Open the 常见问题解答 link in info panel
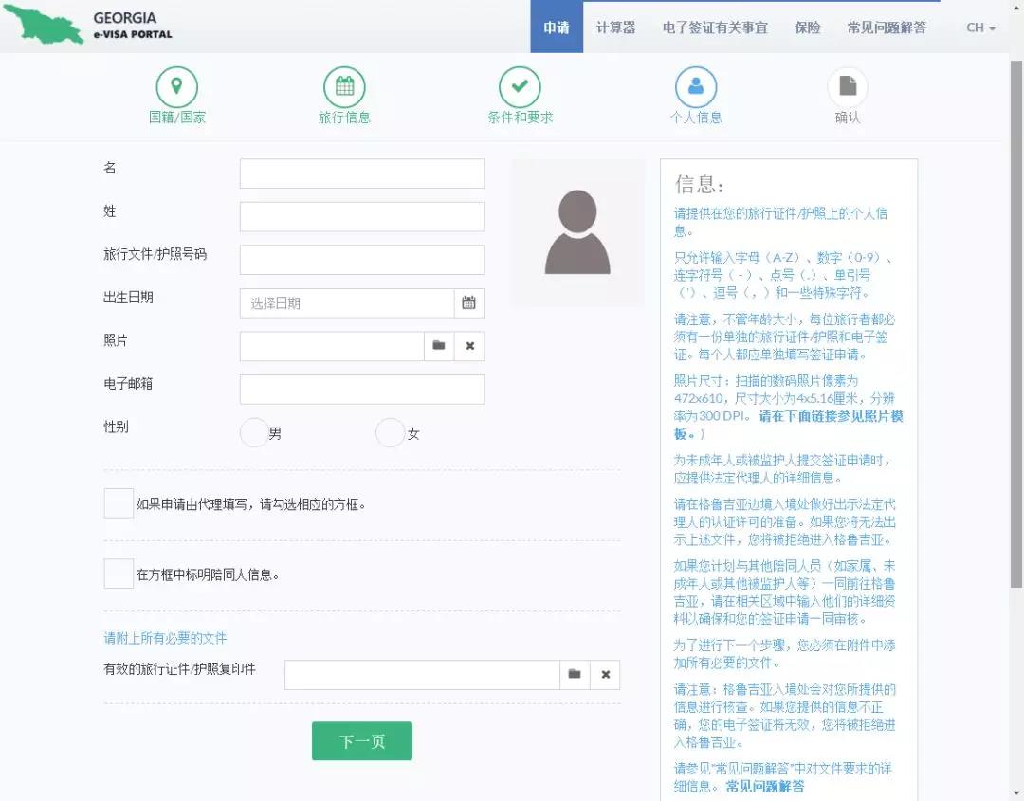 (x=765, y=786)
